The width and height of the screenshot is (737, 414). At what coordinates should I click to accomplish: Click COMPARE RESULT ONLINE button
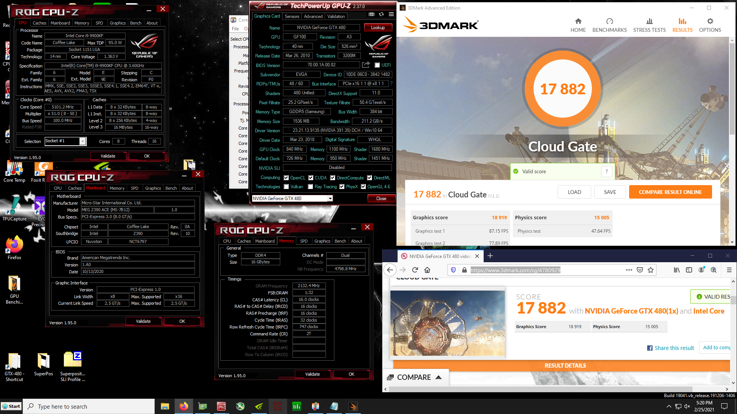[x=670, y=192]
